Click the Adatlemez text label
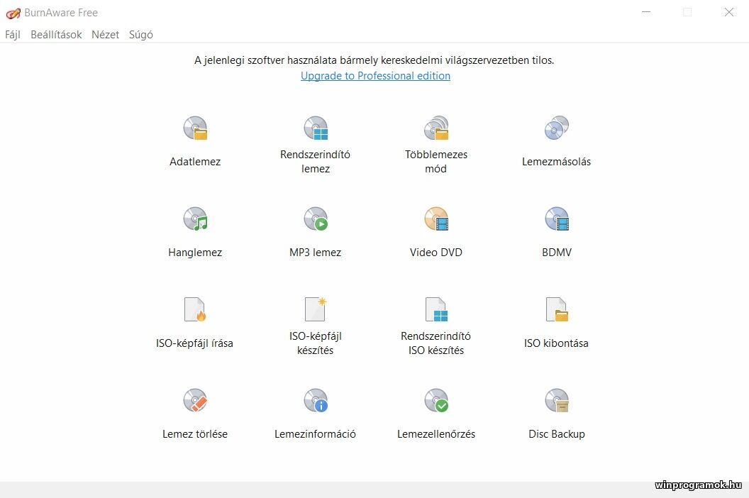The image size is (749, 498). click(x=195, y=162)
